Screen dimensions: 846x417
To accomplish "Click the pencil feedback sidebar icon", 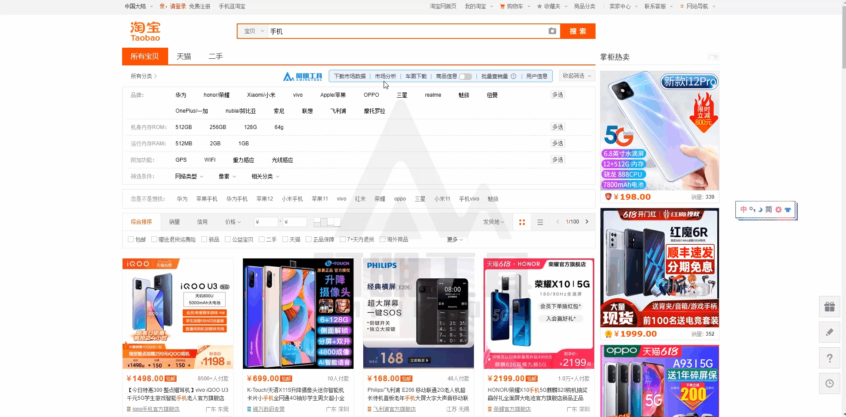I will tap(830, 332).
